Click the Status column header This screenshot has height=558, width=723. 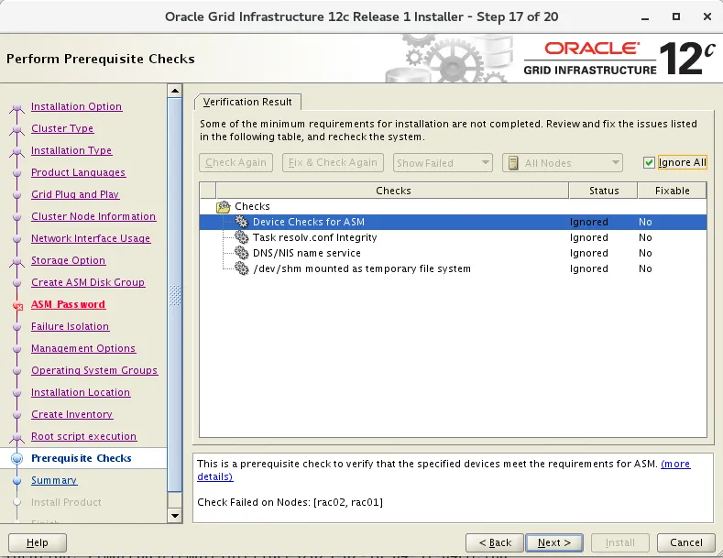[604, 191]
